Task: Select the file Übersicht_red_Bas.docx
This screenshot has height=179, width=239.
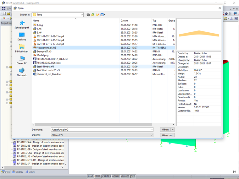Action: click(x=49, y=74)
